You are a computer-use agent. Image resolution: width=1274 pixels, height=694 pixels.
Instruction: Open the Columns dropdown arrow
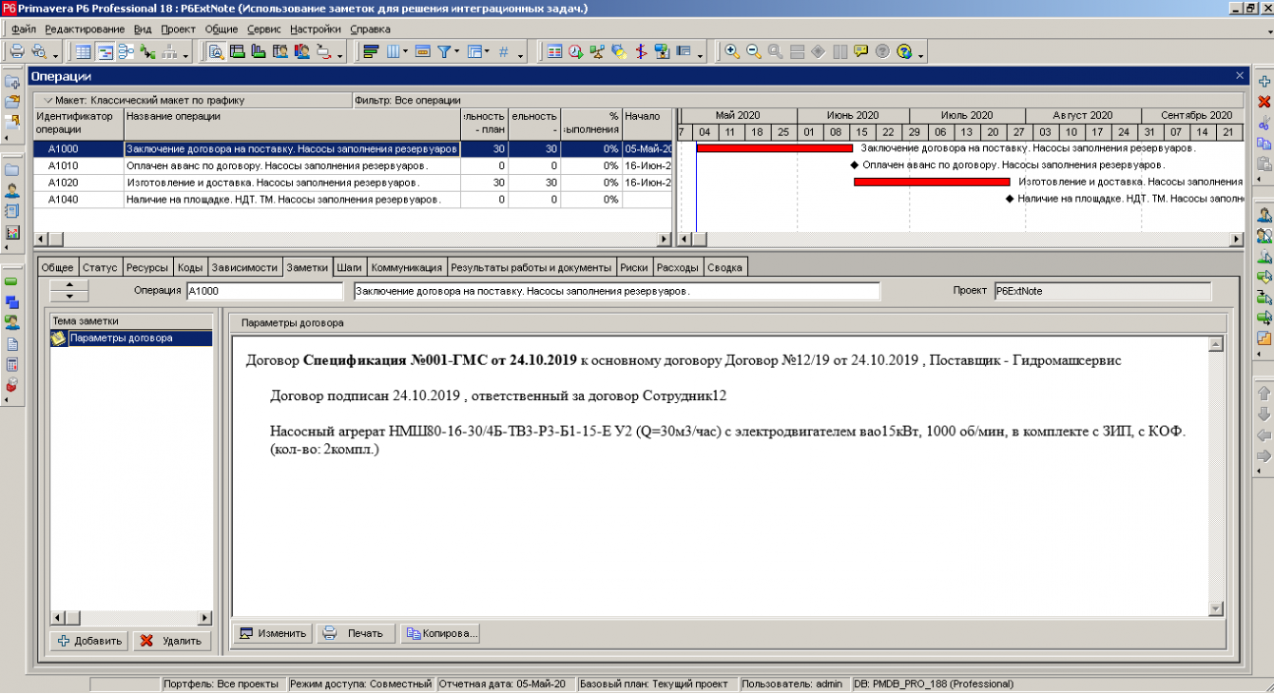click(405, 51)
